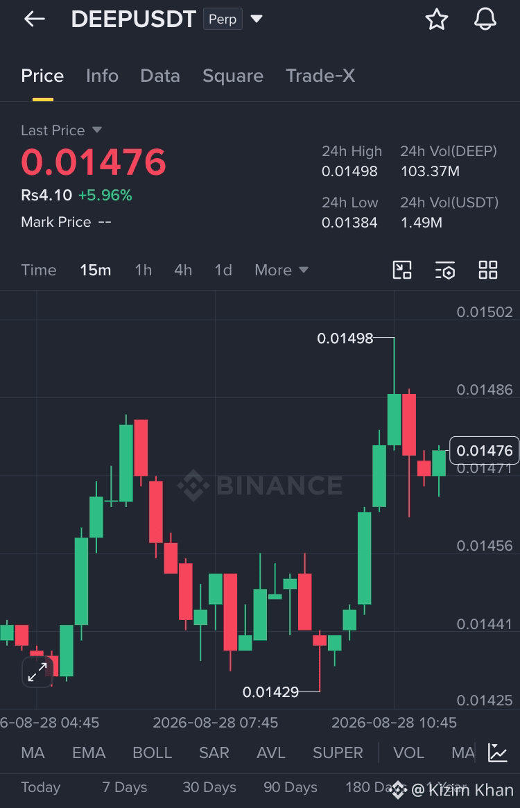
Task: Switch to the Price tab
Action: click(42, 76)
